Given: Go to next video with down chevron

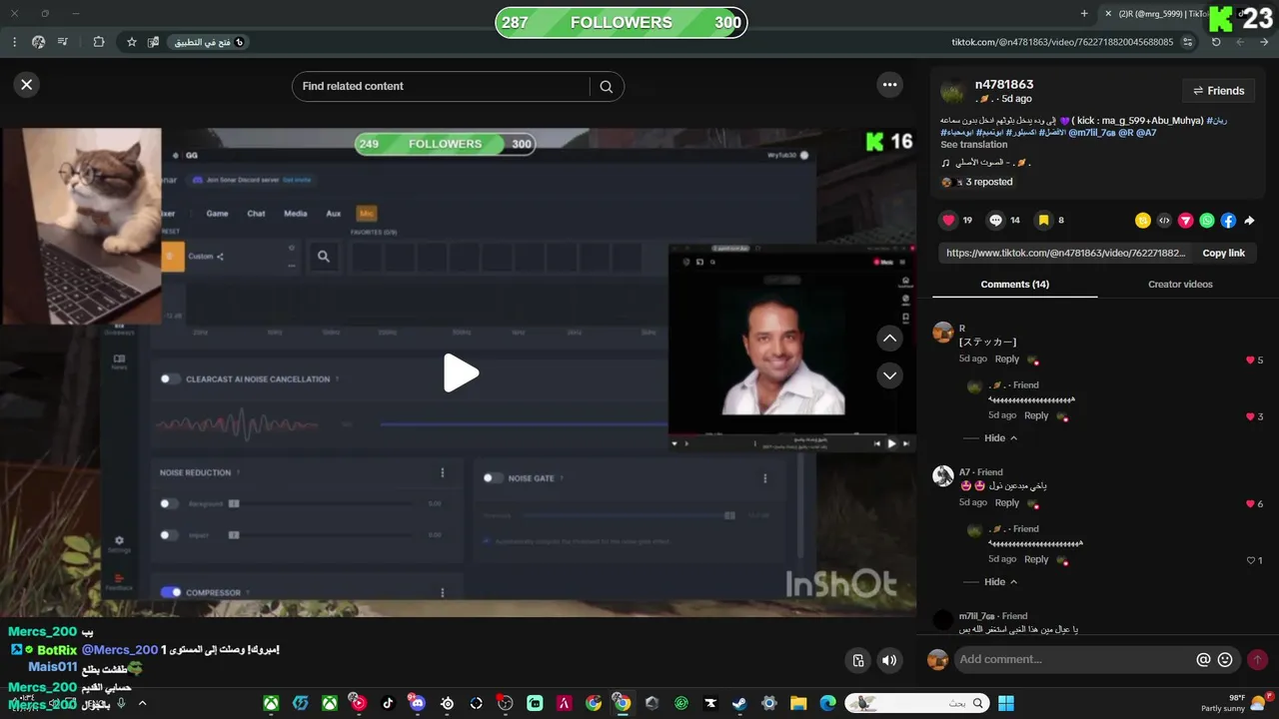Looking at the screenshot, I should tap(889, 375).
